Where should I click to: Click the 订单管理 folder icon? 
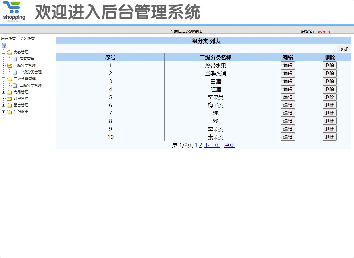click(x=10, y=99)
